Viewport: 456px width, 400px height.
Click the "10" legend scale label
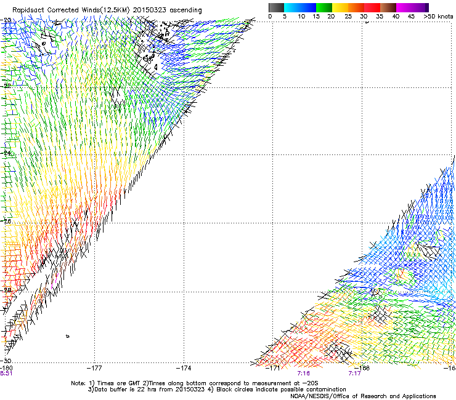tap(301, 17)
